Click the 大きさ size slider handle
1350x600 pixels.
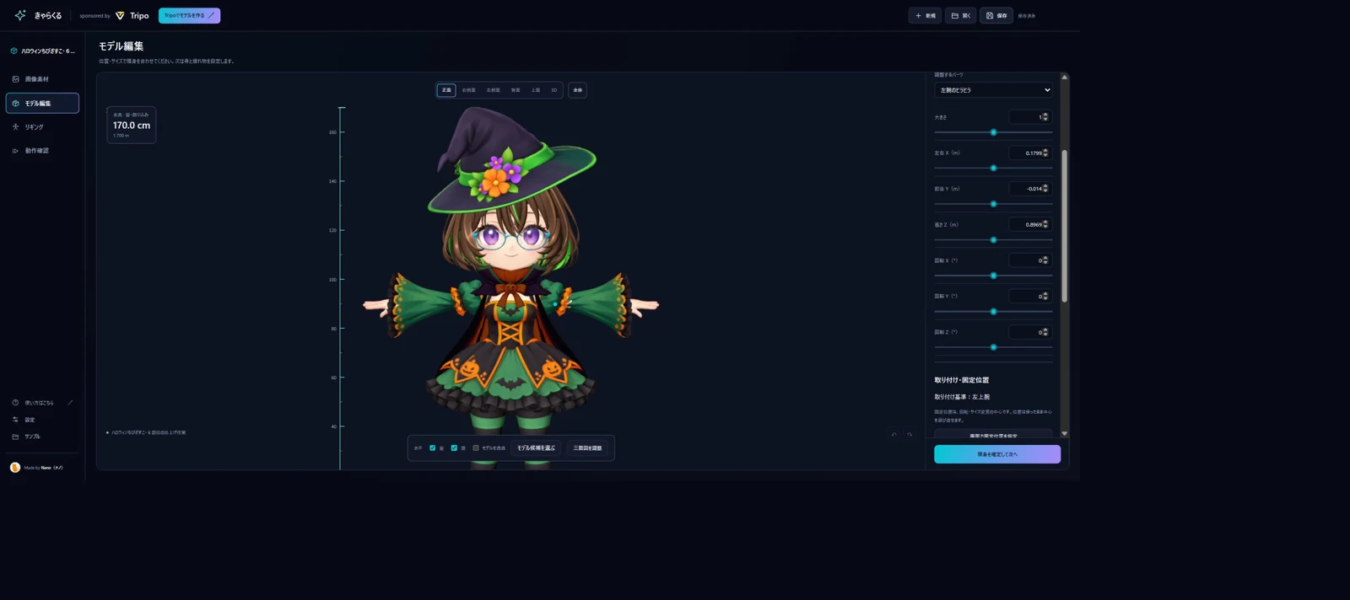click(993, 132)
